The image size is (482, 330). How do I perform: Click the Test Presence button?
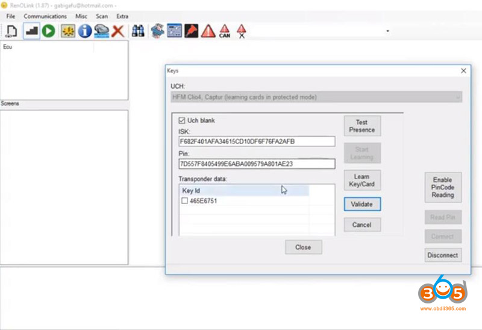click(361, 126)
